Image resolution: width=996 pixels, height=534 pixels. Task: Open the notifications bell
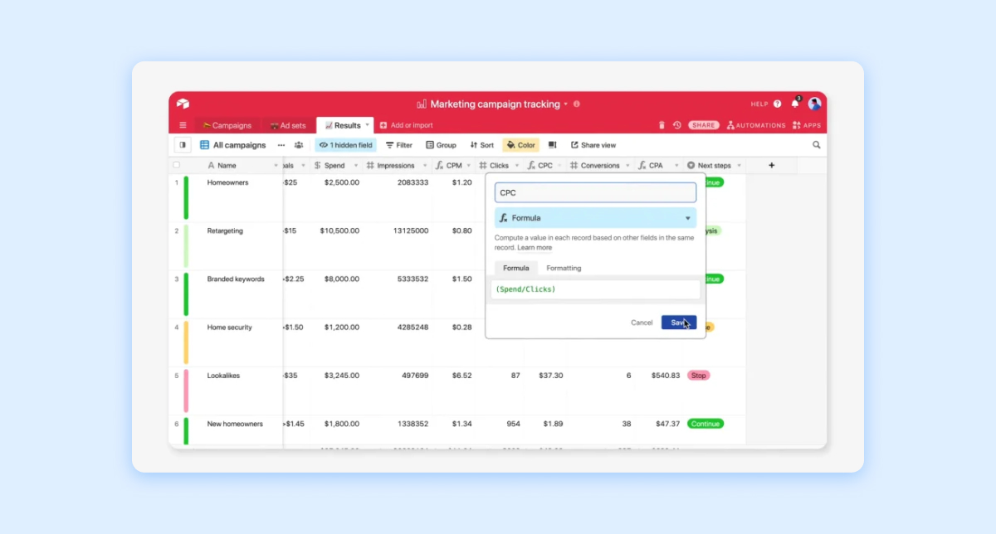(x=795, y=104)
